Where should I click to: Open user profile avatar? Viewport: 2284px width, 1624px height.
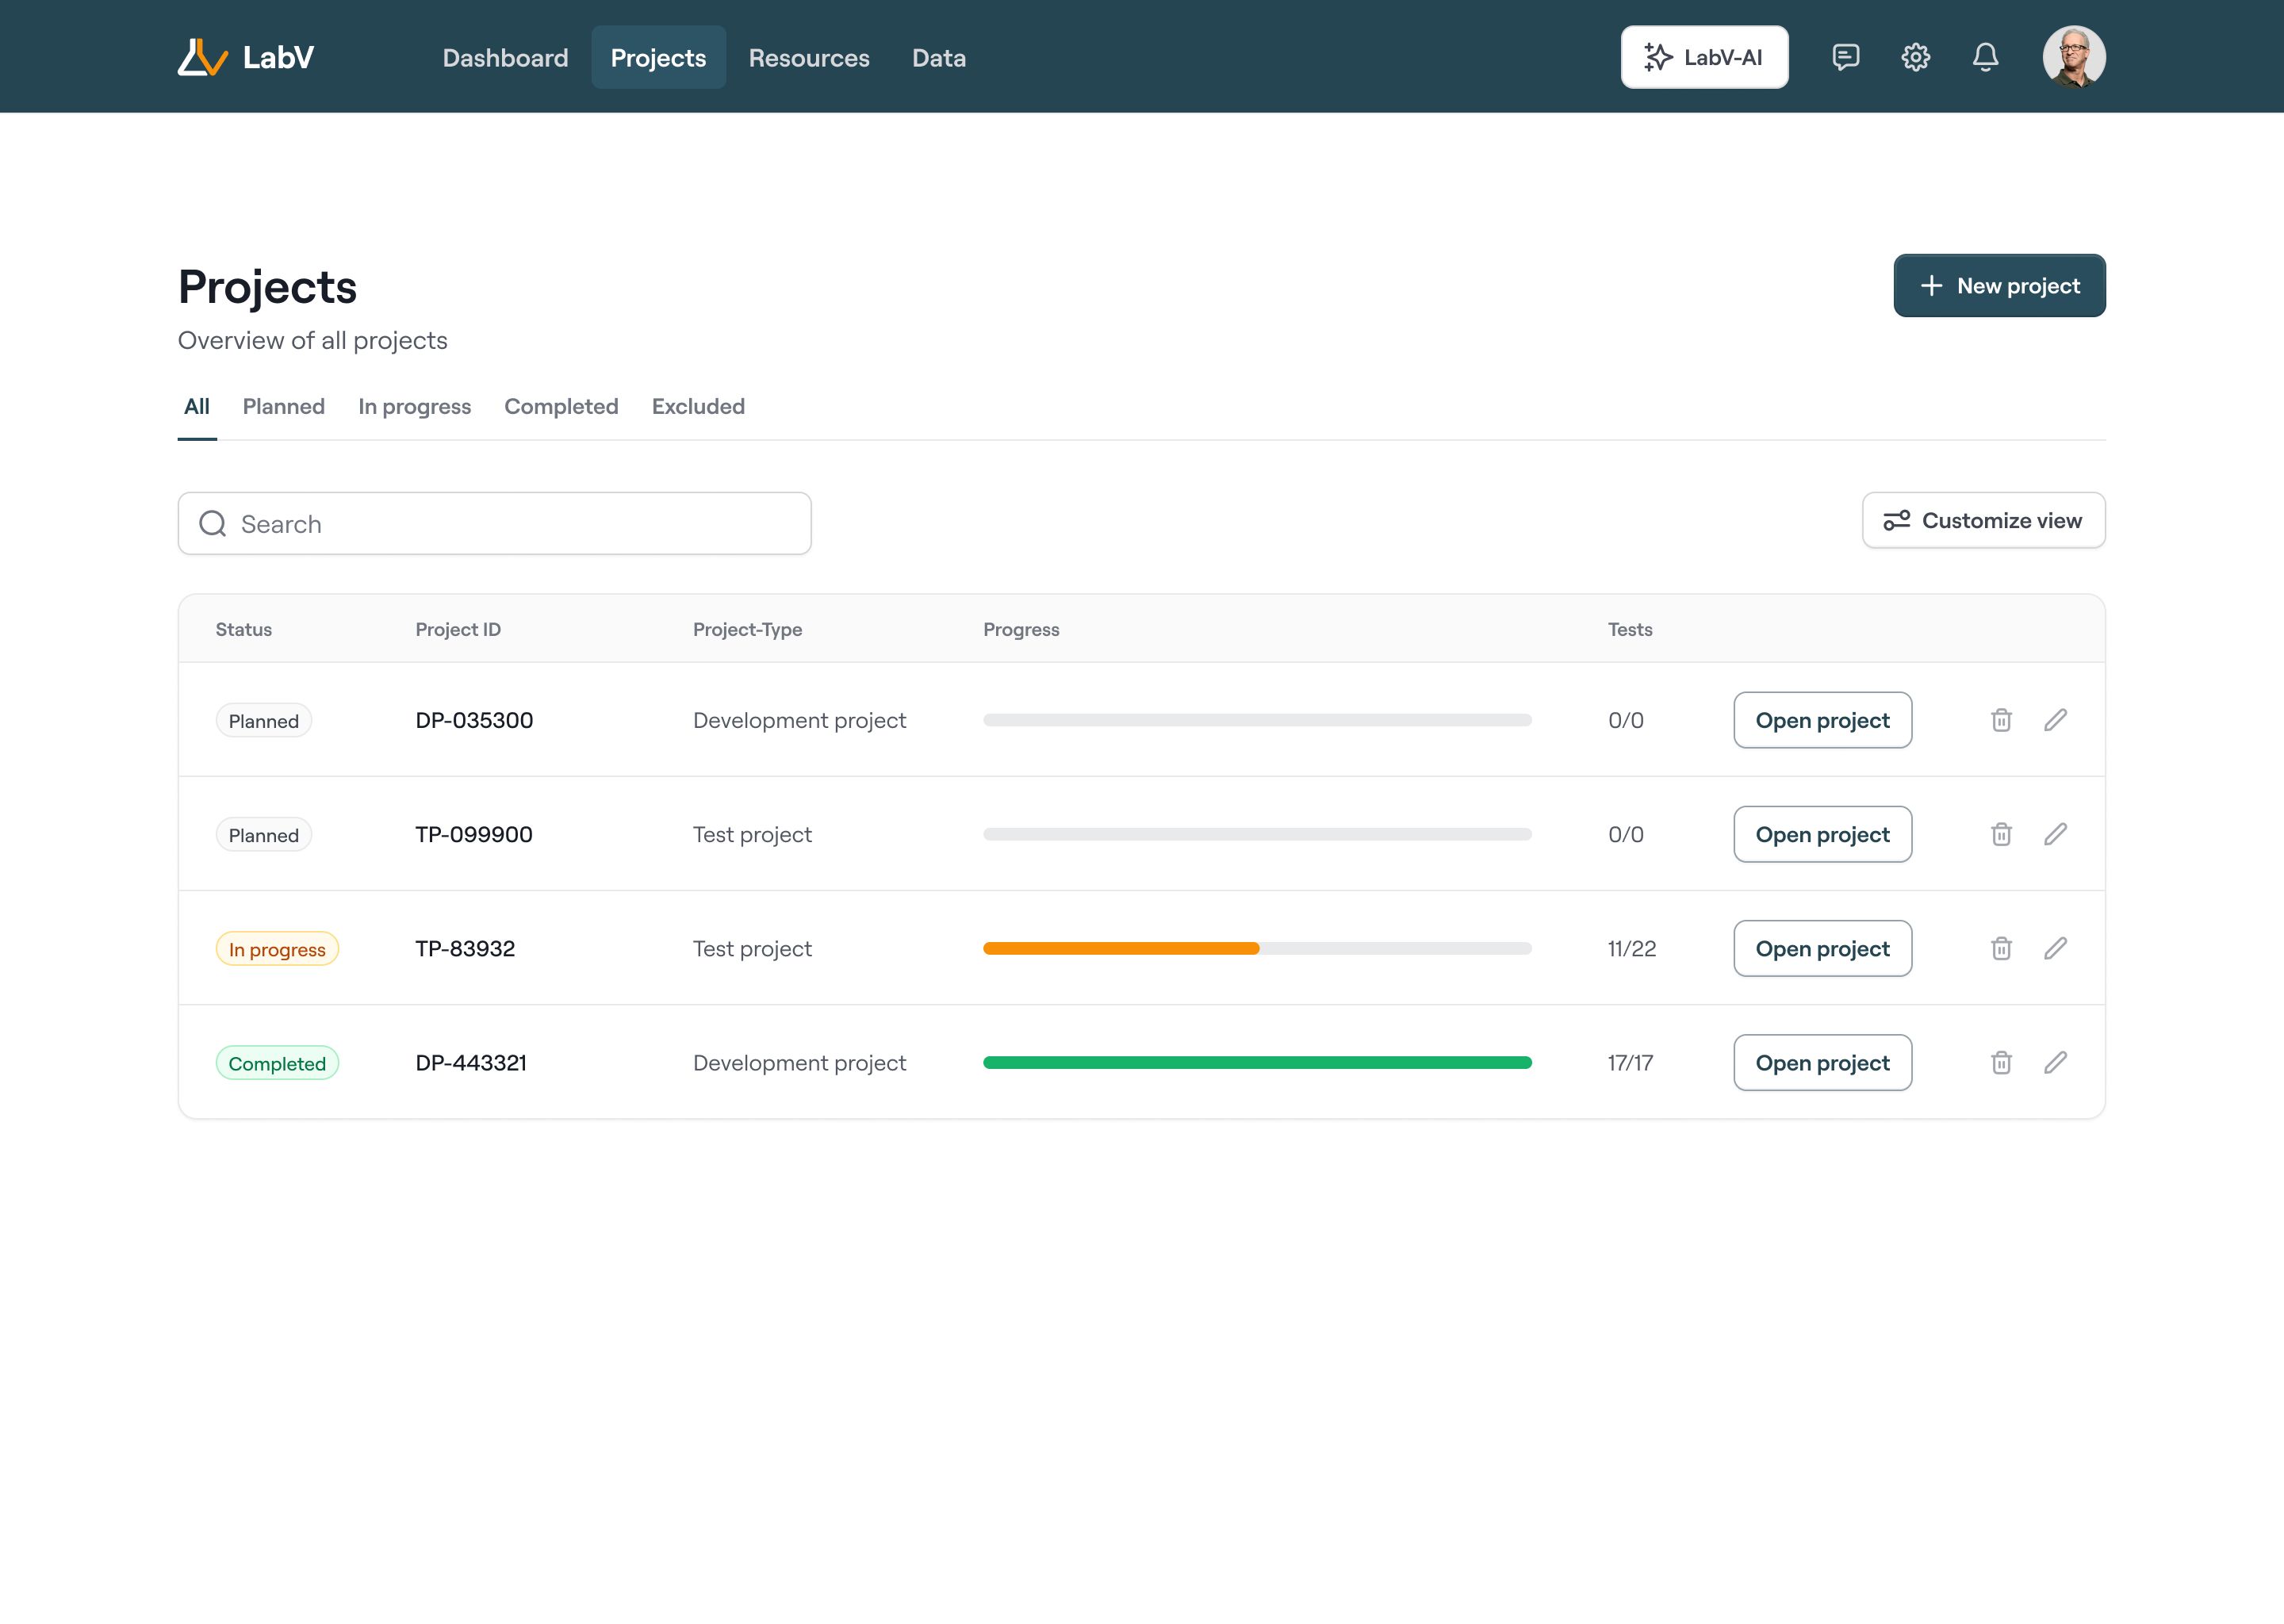click(2073, 57)
